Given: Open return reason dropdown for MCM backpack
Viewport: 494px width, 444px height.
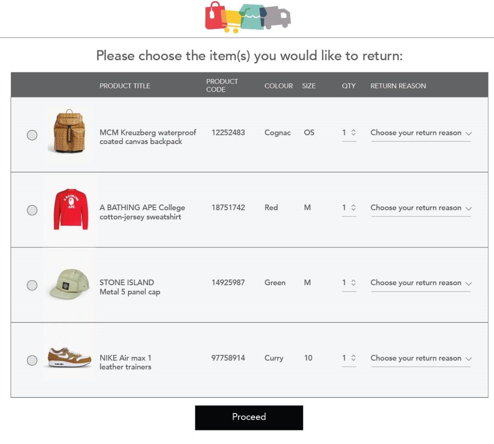Looking at the screenshot, I should pos(421,133).
